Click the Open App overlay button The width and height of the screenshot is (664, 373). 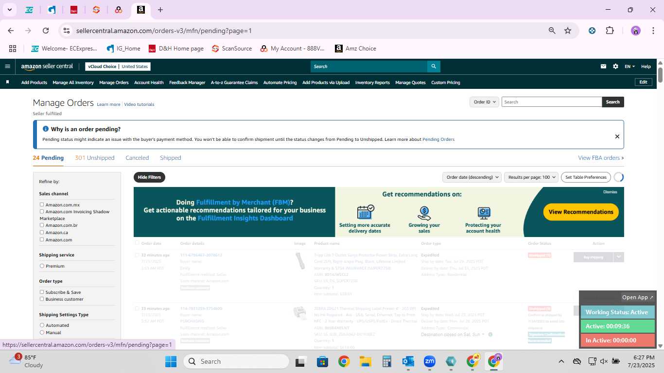(x=638, y=297)
